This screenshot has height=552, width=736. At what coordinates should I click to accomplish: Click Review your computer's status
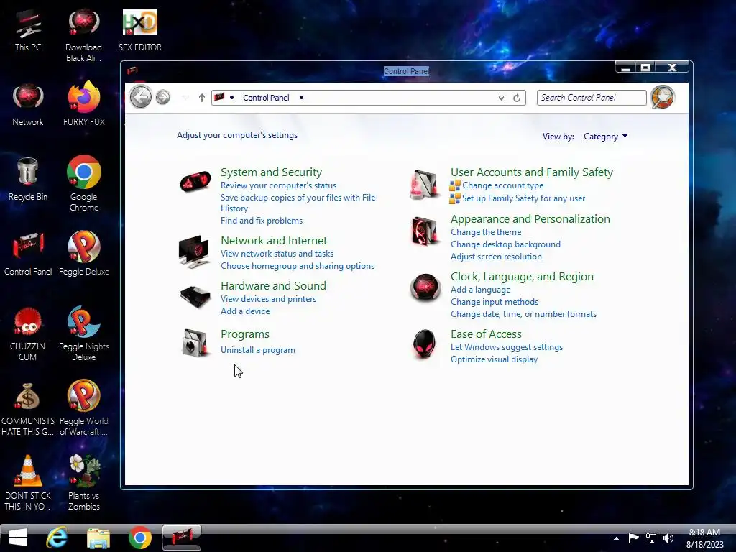[278, 185]
